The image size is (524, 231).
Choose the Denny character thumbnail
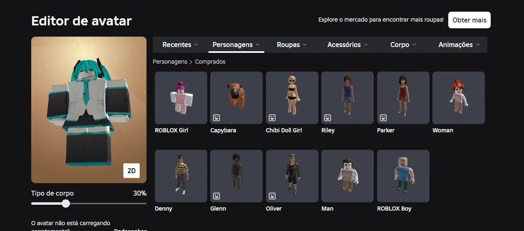pyautogui.click(x=181, y=176)
